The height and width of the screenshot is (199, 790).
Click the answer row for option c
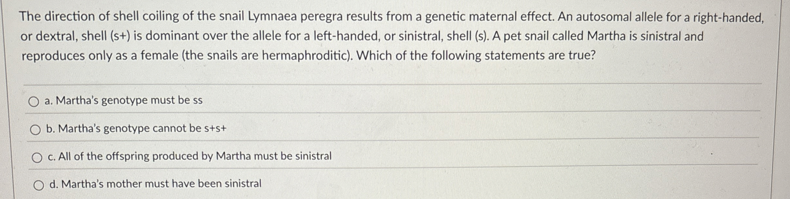pos(390,157)
